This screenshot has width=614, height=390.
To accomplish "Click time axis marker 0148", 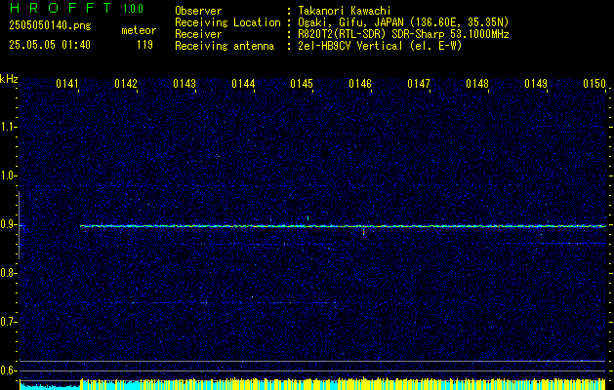I will 477,84.
